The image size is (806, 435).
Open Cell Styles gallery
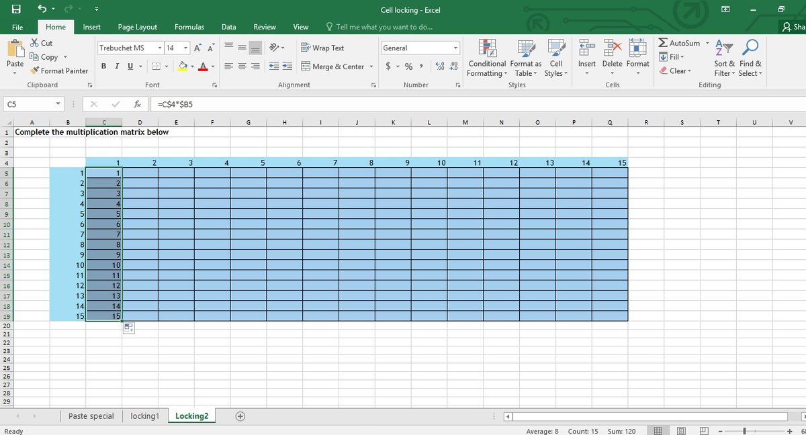click(x=555, y=58)
